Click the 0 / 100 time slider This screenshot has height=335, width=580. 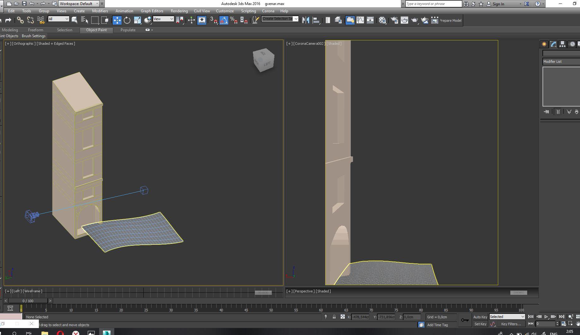[28, 301]
